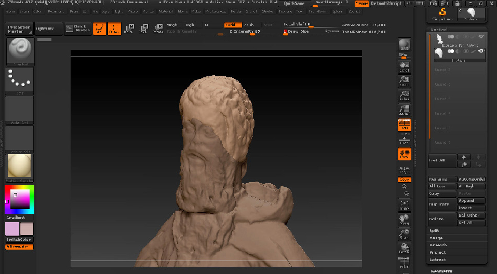Enable the M material channel

click(213, 25)
